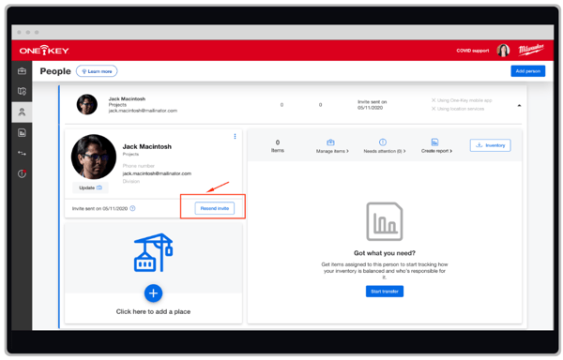
Task: Open the alerts icon in sidebar
Action: coord(22,173)
